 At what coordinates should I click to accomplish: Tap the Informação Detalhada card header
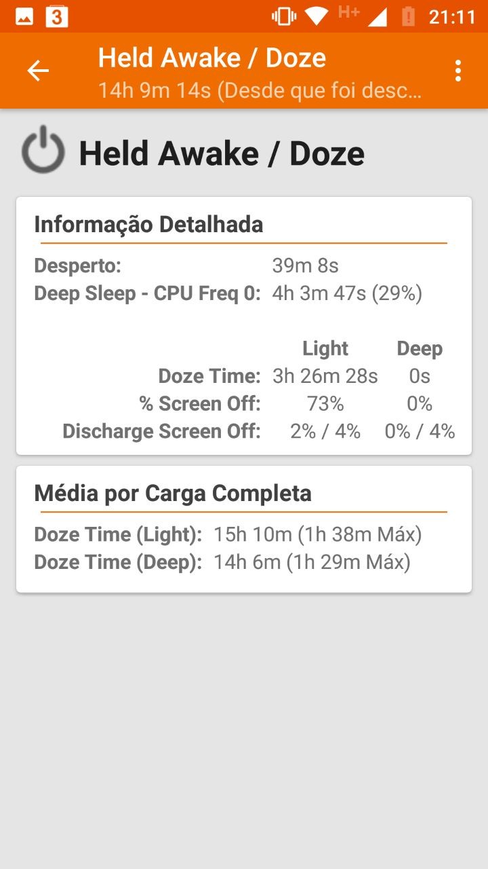[148, 224]
